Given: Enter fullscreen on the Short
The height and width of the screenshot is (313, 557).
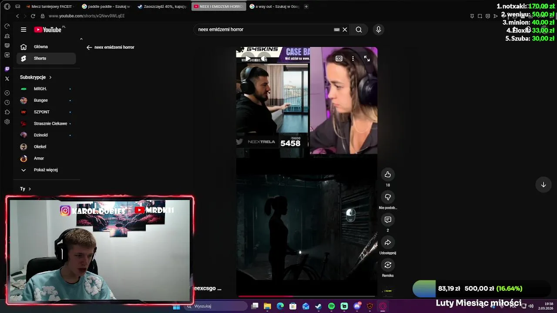Looking at the screenshot, I should (x=367, y=59).
